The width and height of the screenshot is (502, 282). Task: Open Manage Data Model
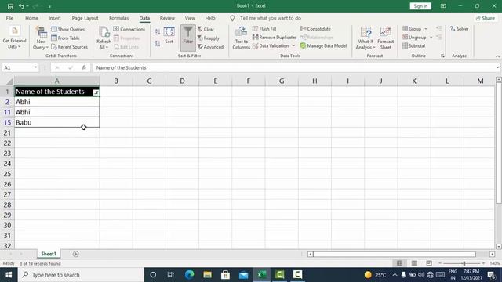(x=323, y=46)
